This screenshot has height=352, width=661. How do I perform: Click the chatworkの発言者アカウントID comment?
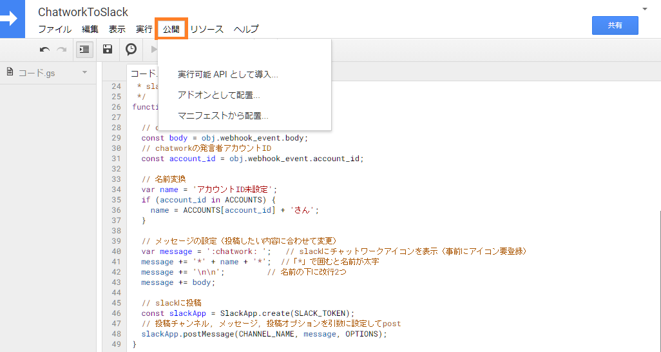(206, 148)
